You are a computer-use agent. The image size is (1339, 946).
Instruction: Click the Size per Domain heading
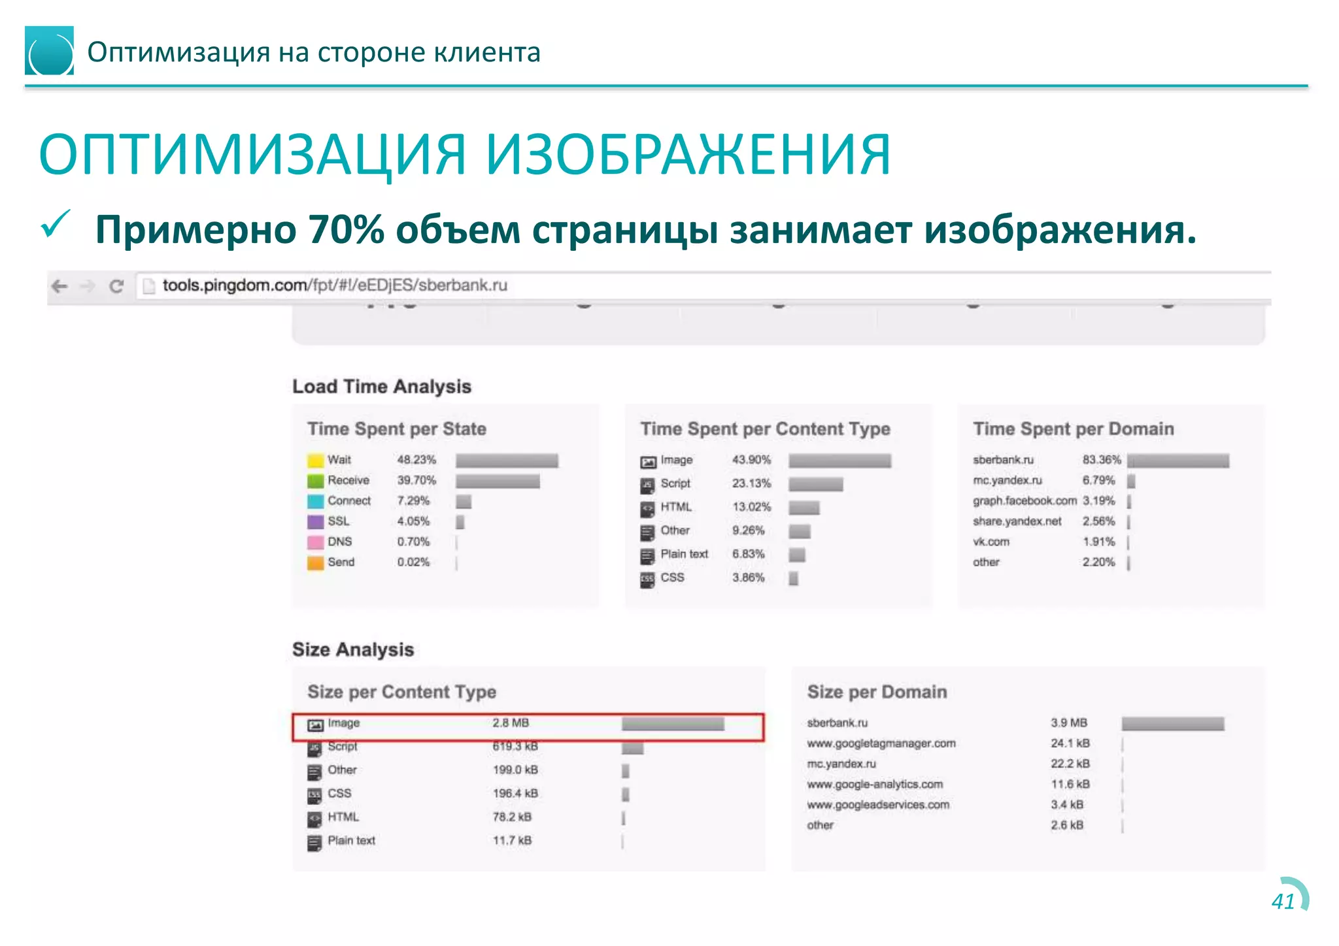tap(876, 692)
